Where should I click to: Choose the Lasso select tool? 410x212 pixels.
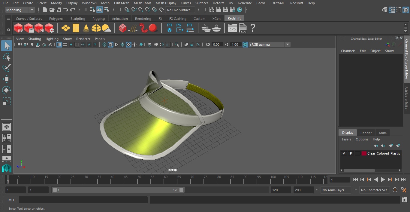pyautogui.click(x=6, y=57)
